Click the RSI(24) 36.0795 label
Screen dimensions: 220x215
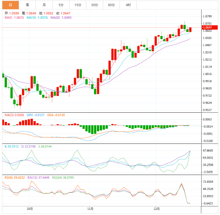(63, 178)
